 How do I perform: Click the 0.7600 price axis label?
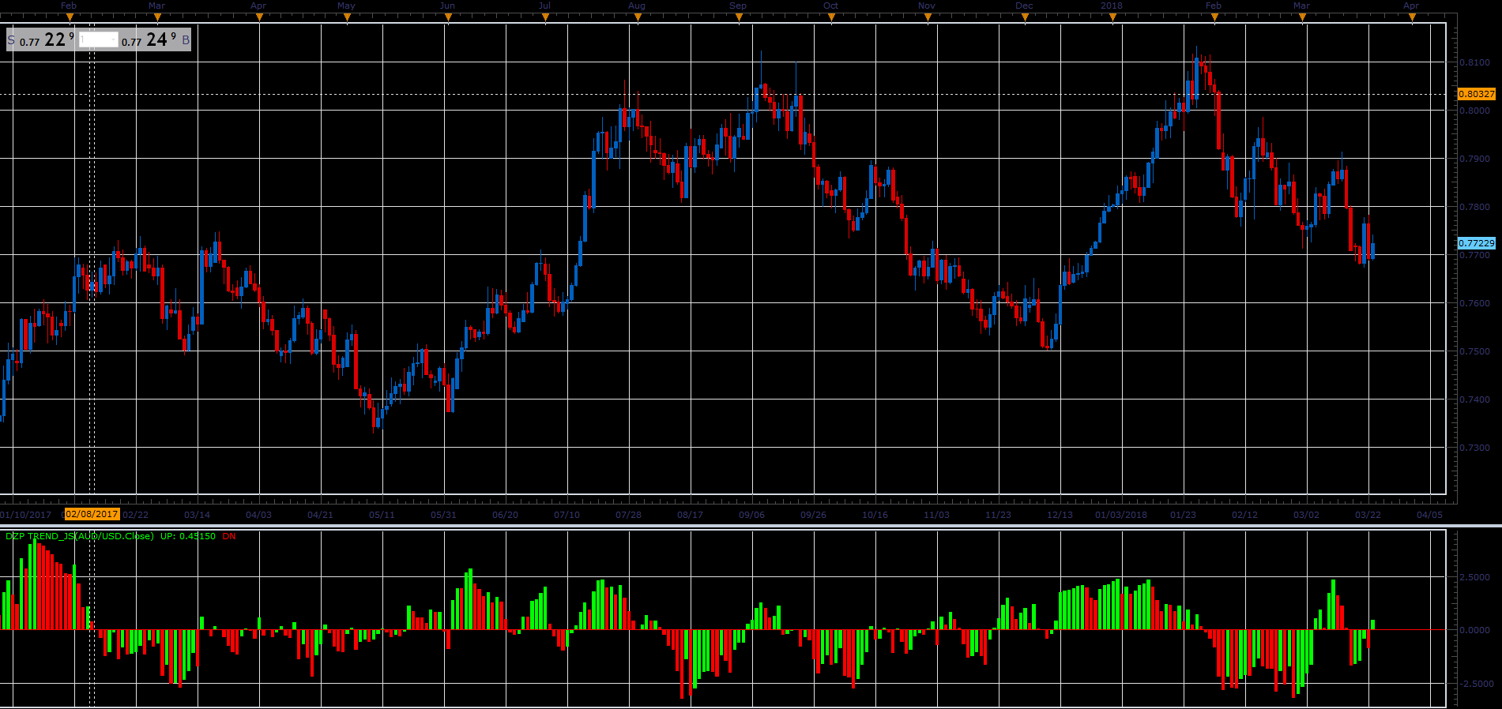point(1474,303)
